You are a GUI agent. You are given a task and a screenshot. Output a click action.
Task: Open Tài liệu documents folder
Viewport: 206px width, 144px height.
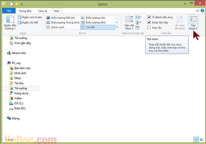(x=16, y=83)
